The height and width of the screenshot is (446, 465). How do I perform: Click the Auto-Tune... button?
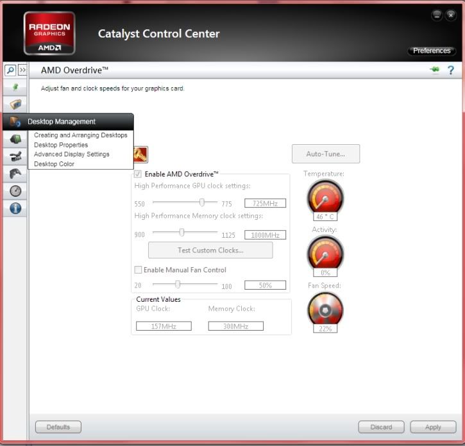pyautogui.click(x=326, y=154)
